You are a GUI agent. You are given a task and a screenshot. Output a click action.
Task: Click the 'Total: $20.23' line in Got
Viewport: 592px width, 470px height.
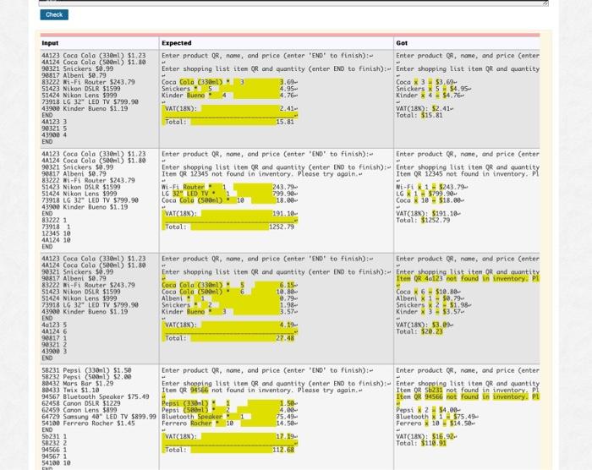point(419,331)
